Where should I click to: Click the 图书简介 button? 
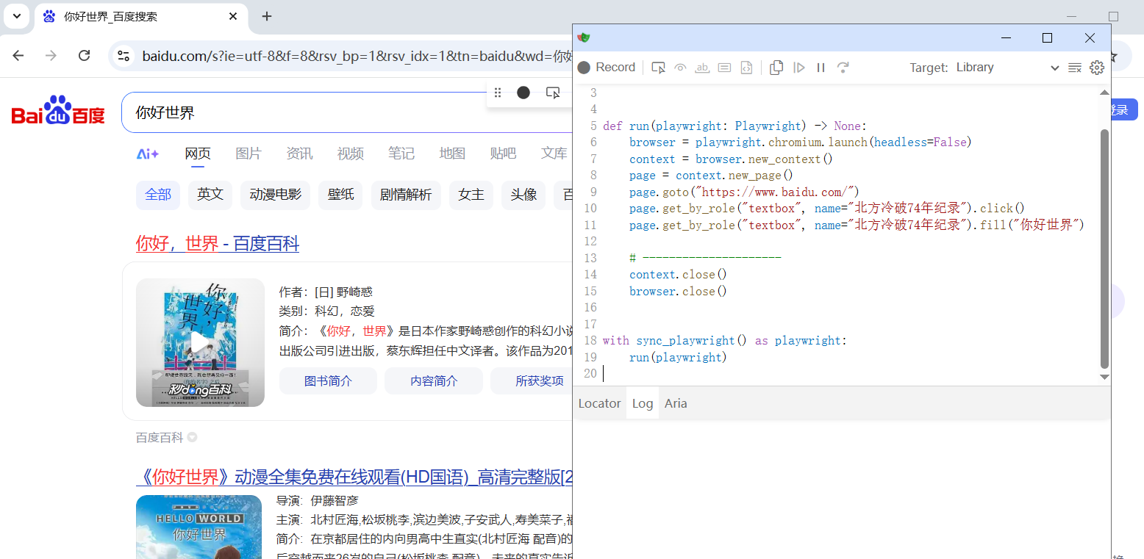(328, 381)
